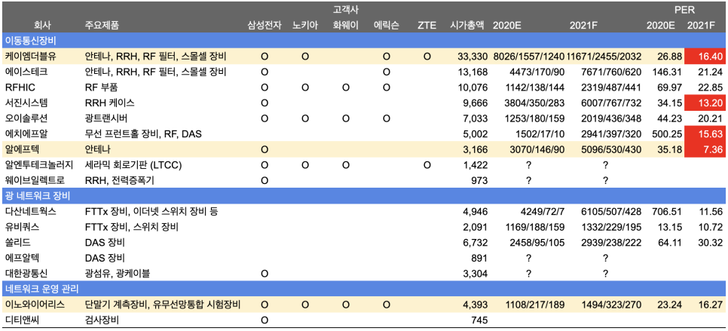Select the 세라믹 회로기판 (LTCC) product cell

tap(133, 165)
